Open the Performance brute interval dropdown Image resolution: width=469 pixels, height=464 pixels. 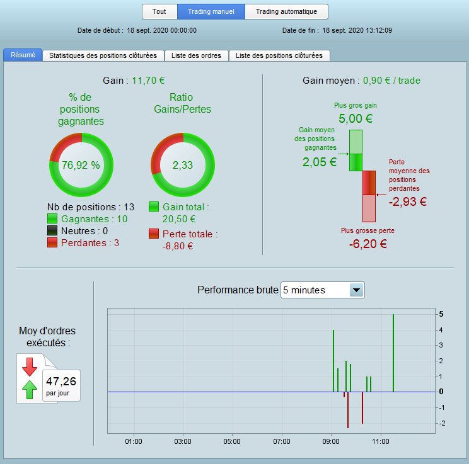(x=322, y=290)
